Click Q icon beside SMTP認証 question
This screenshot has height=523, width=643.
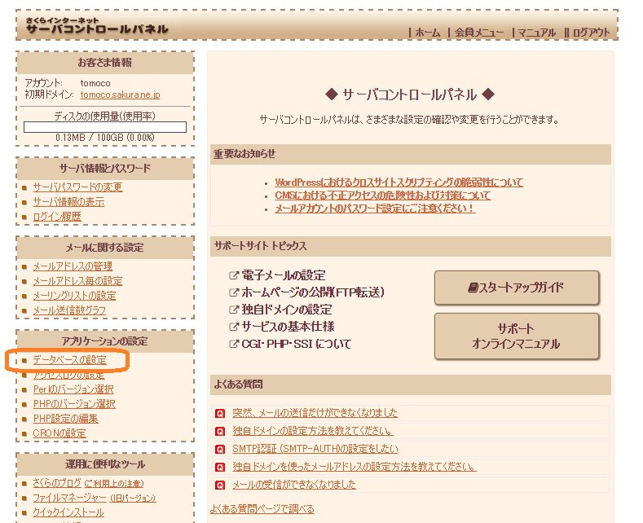point(220,449)
